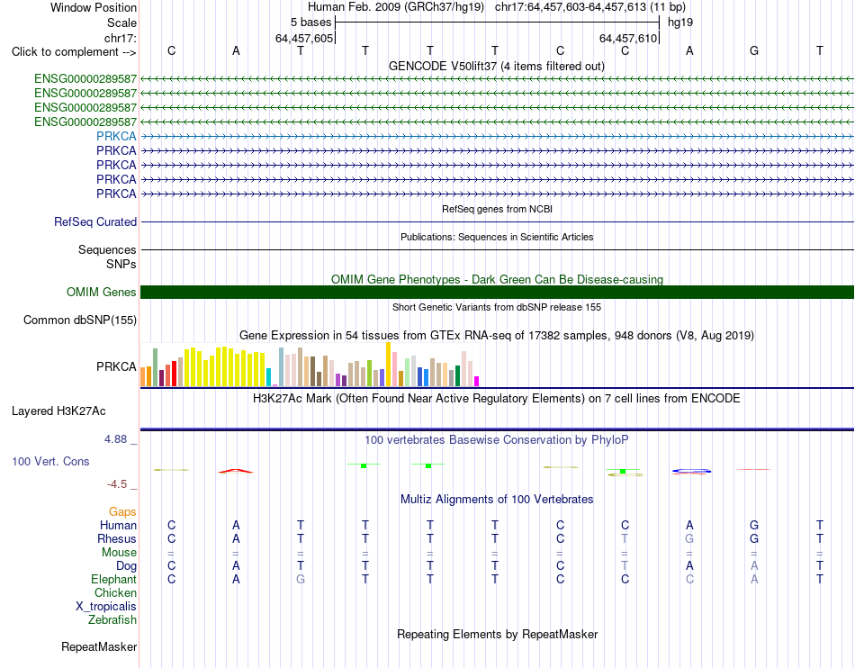
Task: Open the 'Publications: Sequences in Scientific Articles' title
Action: coord(497,237)
